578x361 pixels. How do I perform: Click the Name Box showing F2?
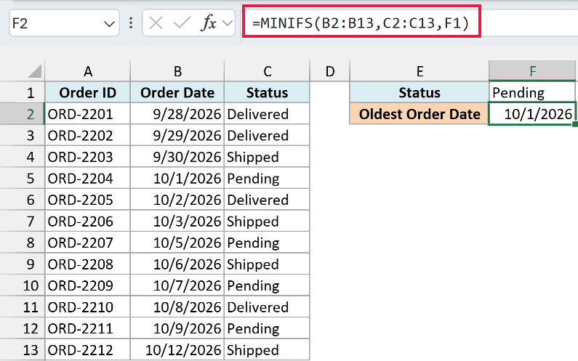click(x=64, y=23)
